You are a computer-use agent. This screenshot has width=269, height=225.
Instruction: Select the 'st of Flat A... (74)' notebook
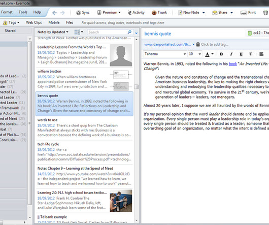pos(13,135)
